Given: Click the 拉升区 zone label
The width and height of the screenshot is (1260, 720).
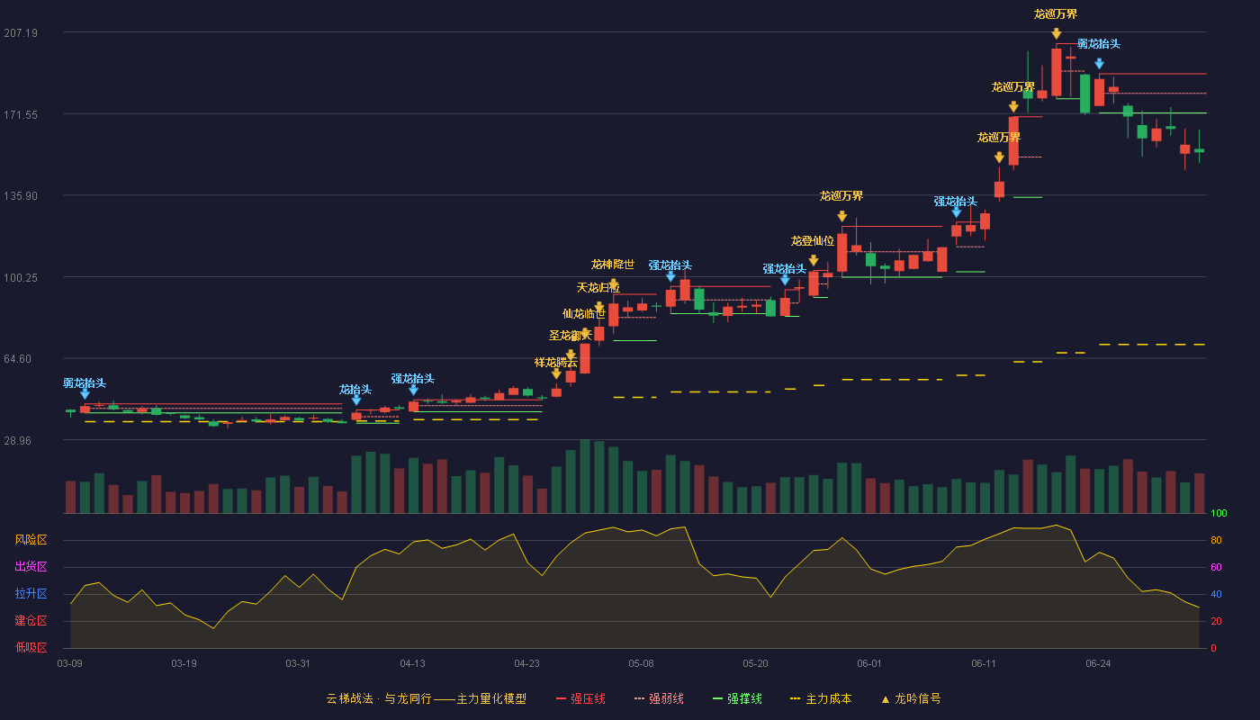Looking at the screenshot, I should [x=31, y=594].
